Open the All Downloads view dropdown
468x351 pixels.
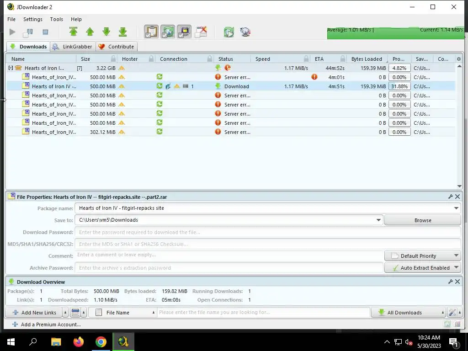408,313
